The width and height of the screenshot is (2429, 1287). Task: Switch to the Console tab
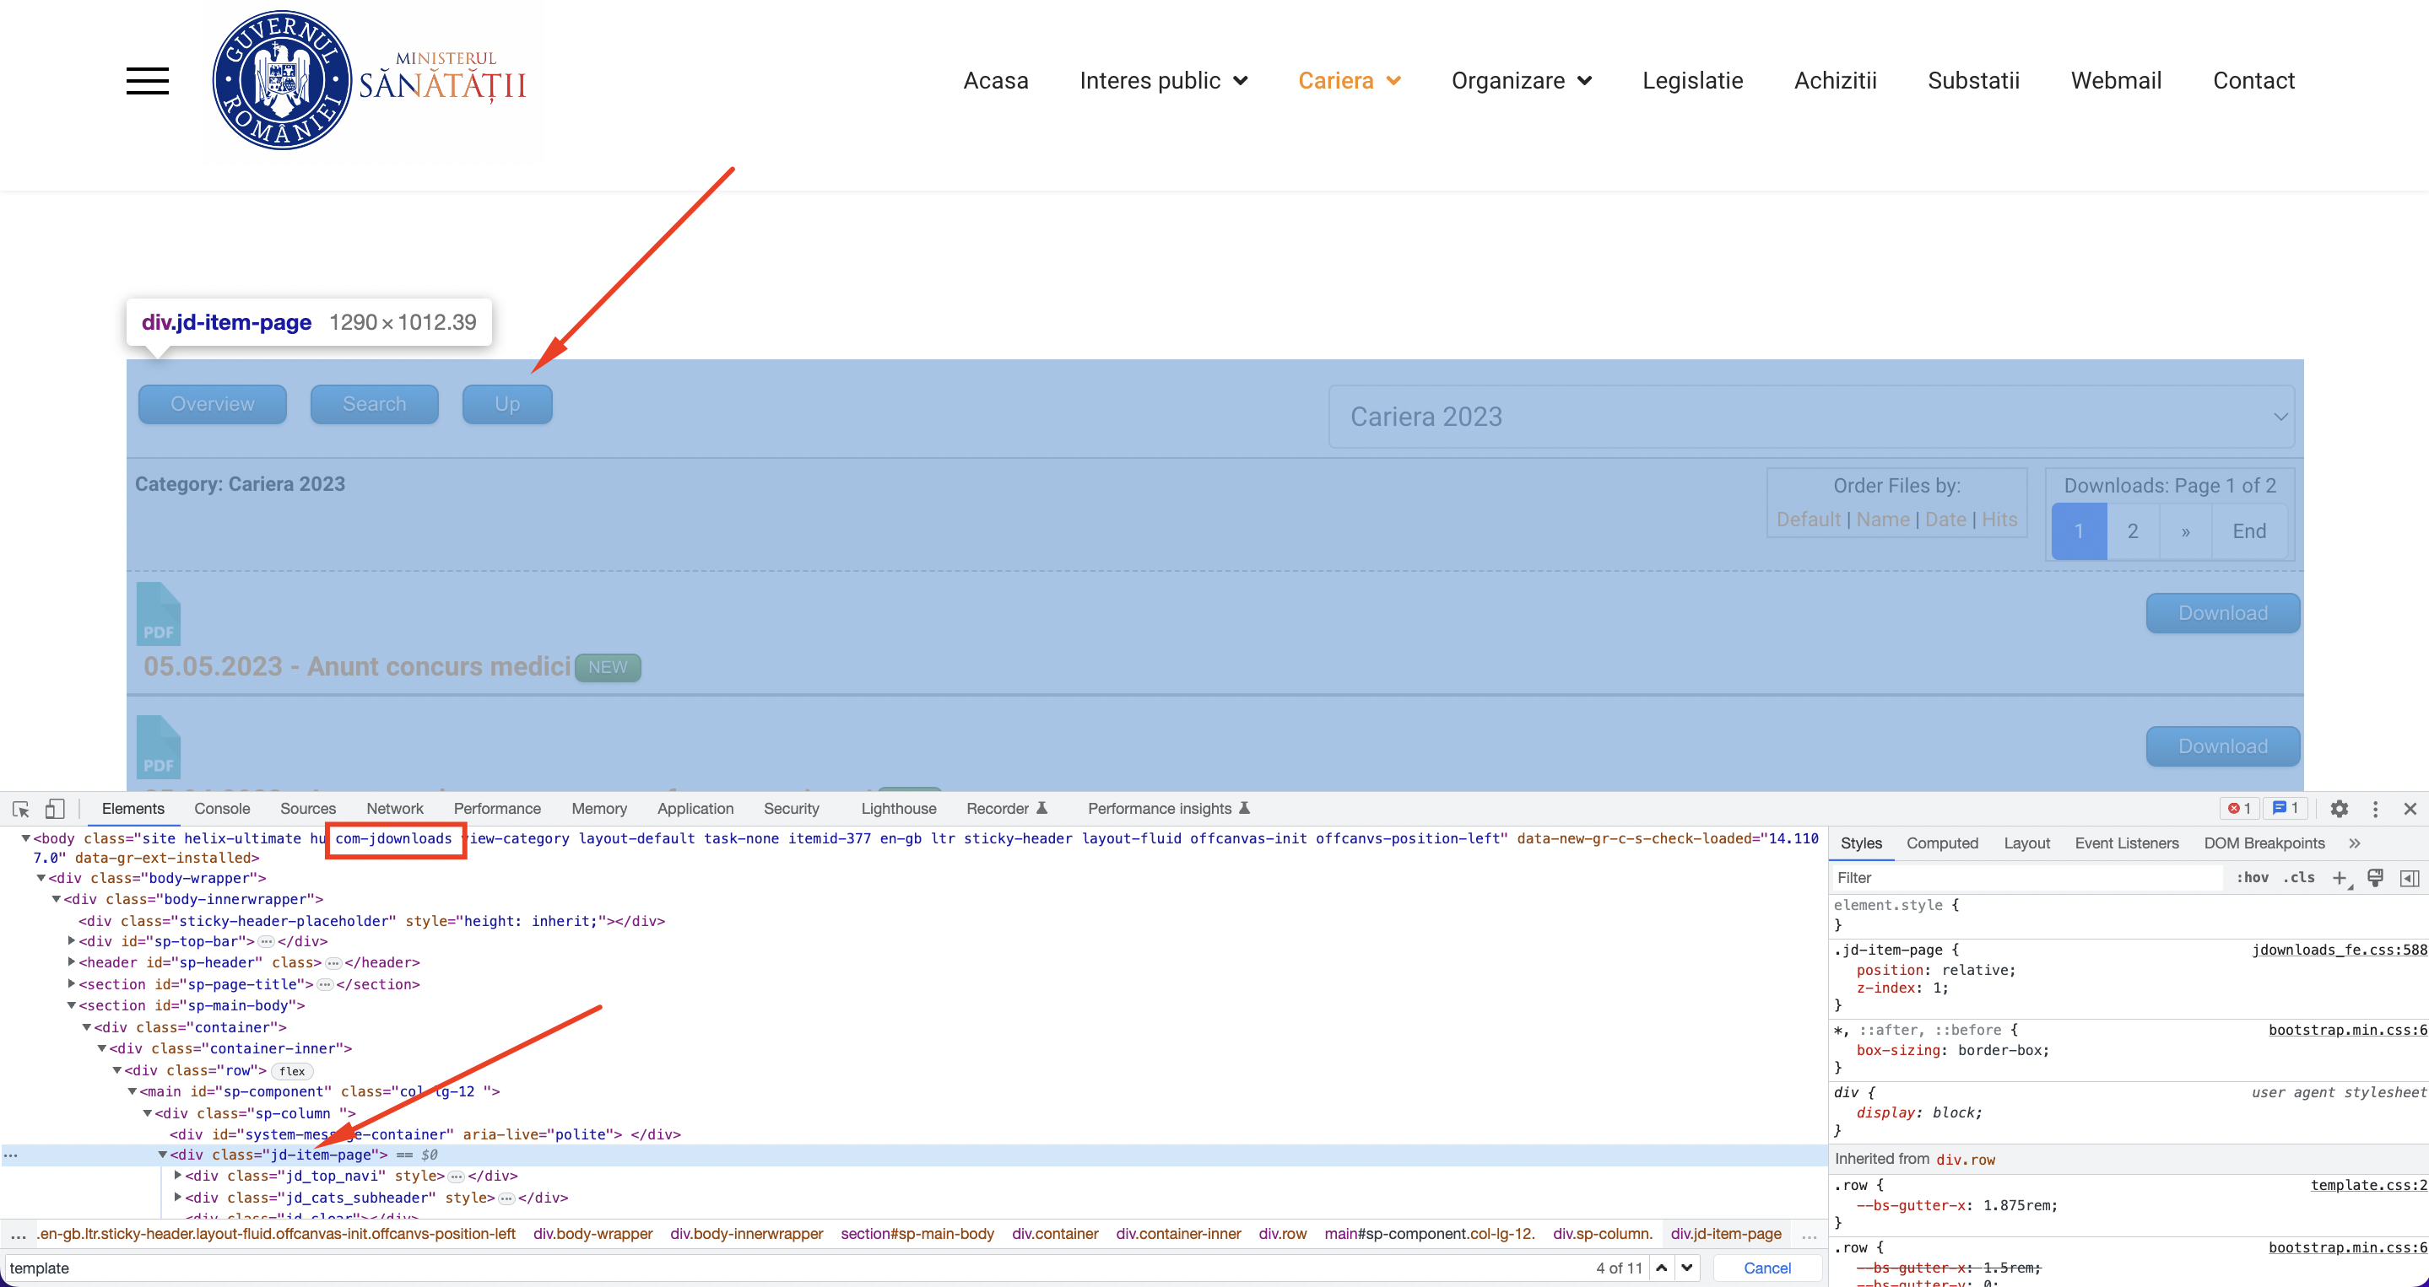[222, 808]
